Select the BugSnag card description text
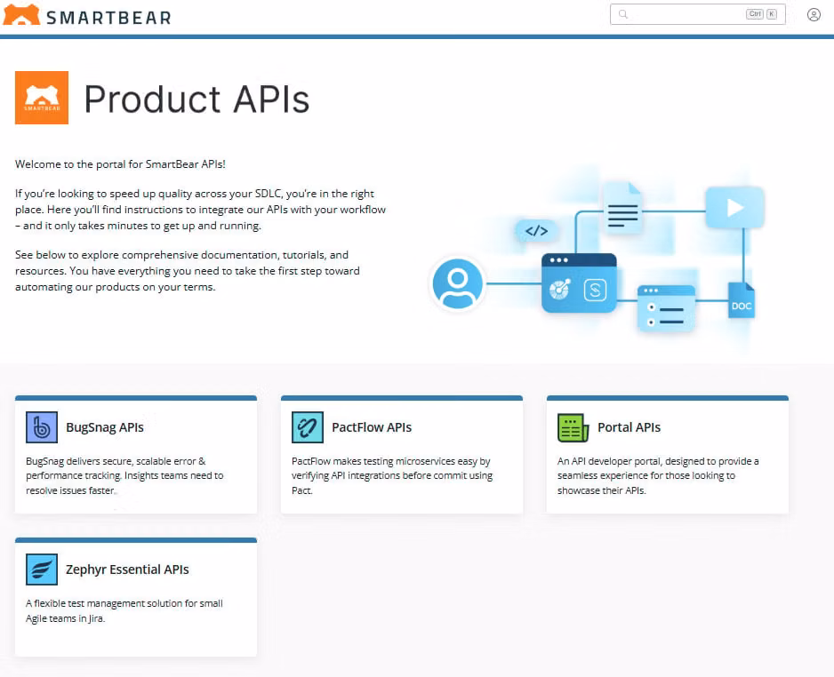This screenshot has height=677, width=834. (124, 475)
